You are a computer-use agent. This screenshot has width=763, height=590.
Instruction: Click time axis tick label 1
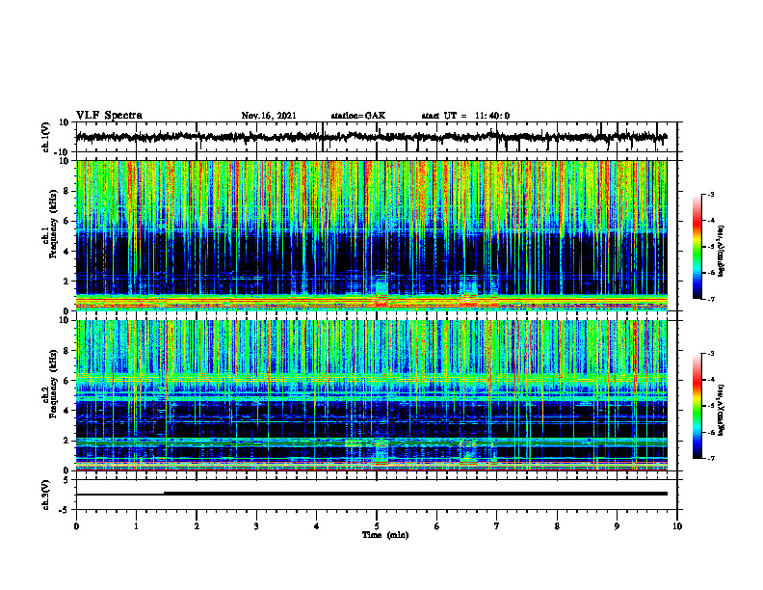coord(136,526)
